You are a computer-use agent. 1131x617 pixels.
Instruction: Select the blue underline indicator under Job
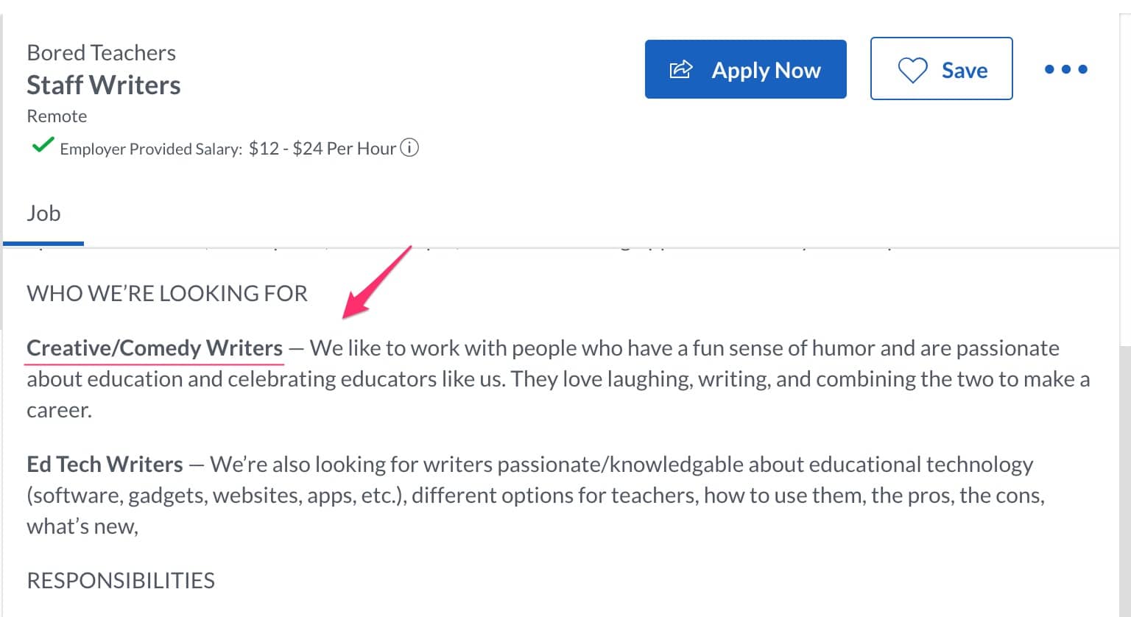[43, 241]
